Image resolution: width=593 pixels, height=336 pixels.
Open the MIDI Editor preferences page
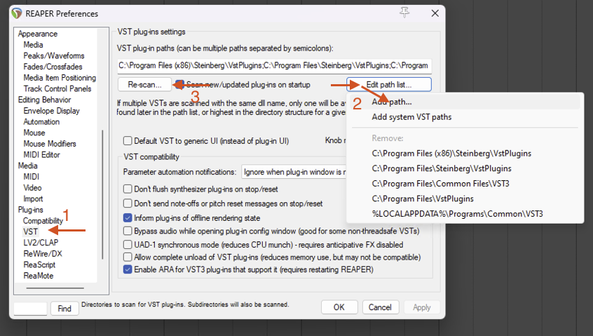click(43, 154)
